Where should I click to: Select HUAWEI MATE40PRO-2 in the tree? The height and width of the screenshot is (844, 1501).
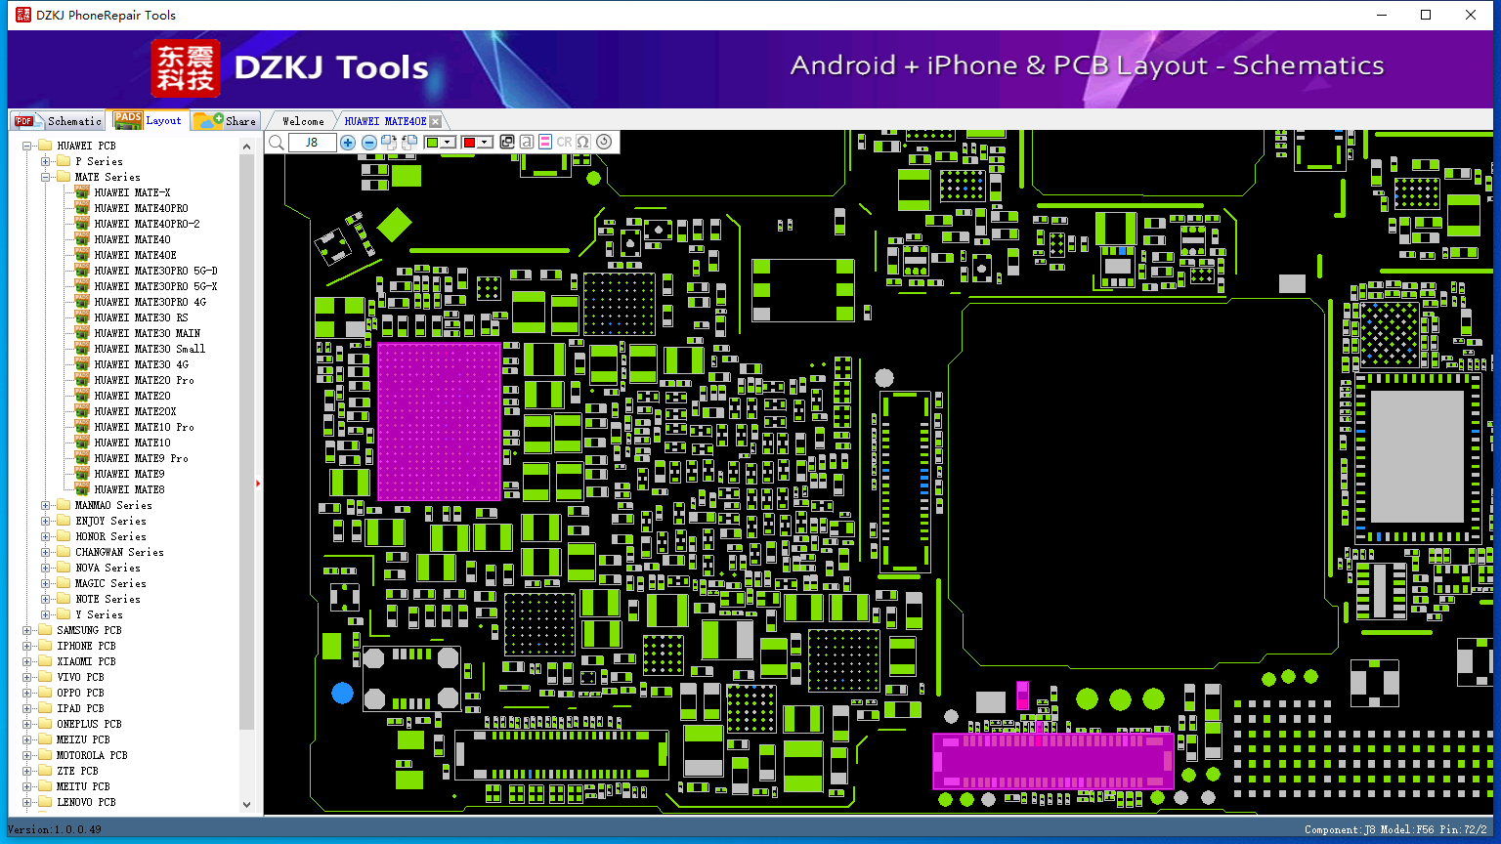(x=147, y=224)
